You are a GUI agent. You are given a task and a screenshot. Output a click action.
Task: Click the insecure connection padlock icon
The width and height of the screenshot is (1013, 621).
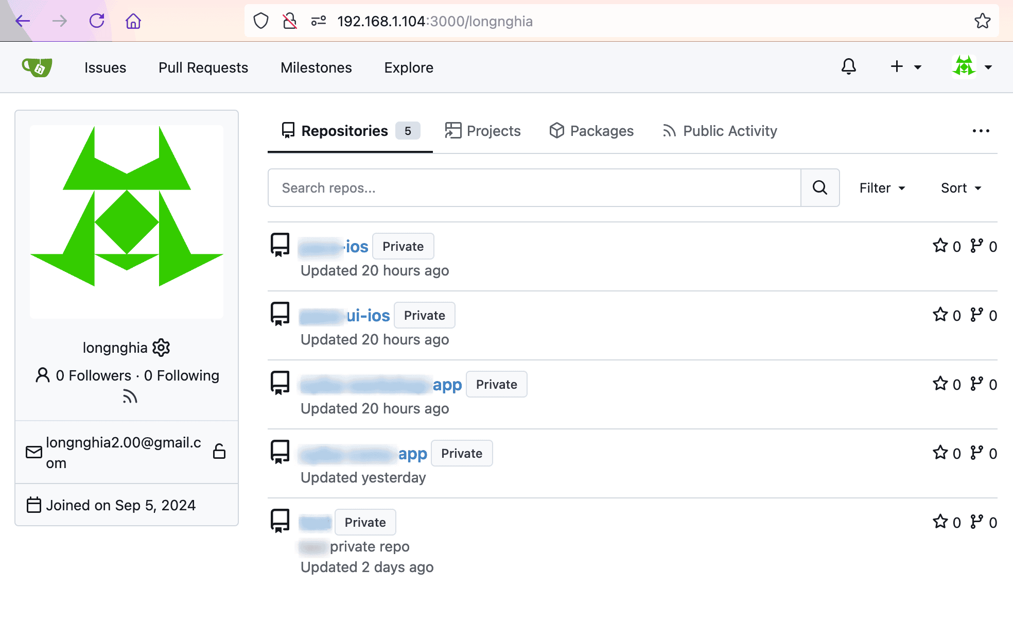tap(290, 21)
